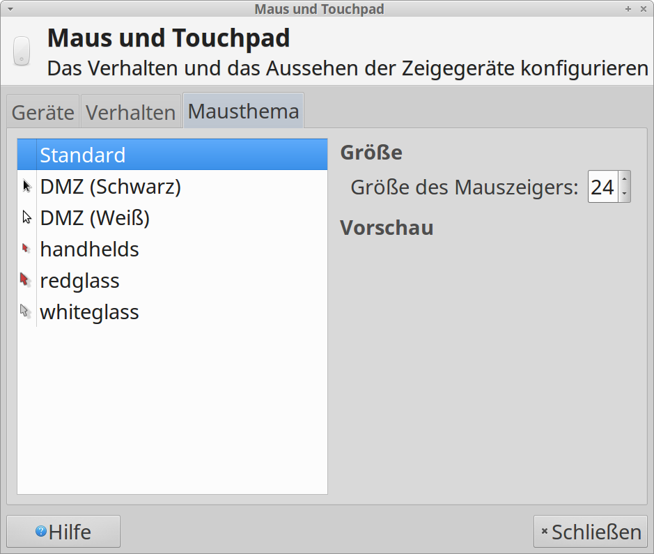Click the Hilfe button

pyautogui.click(x=63, y=531)
